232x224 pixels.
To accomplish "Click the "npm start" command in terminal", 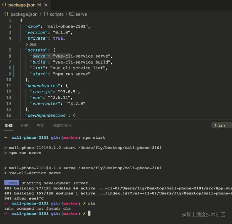I will coord(94,138).
